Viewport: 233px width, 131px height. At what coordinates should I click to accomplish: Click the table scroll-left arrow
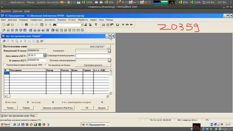tap(5, 96)
